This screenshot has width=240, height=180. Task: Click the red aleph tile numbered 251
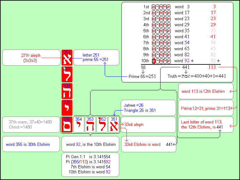67,58
